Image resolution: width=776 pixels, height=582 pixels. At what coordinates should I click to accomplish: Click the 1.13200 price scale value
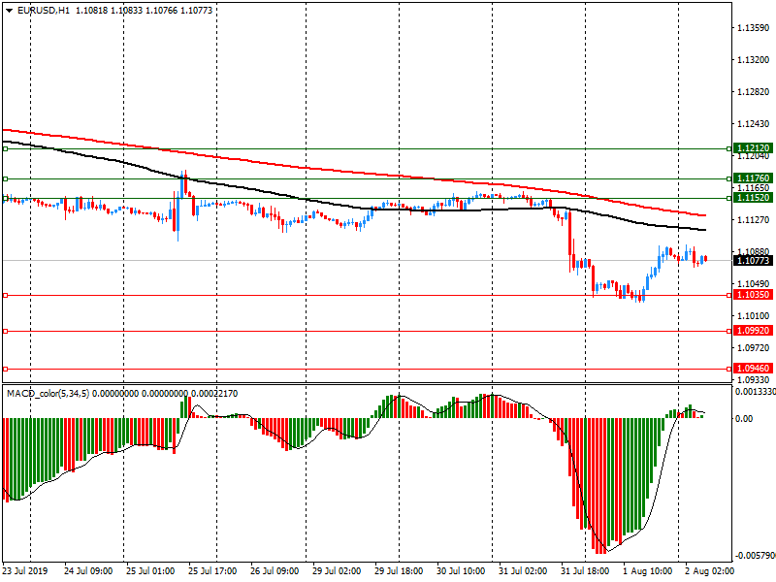[x=754, y=60]
